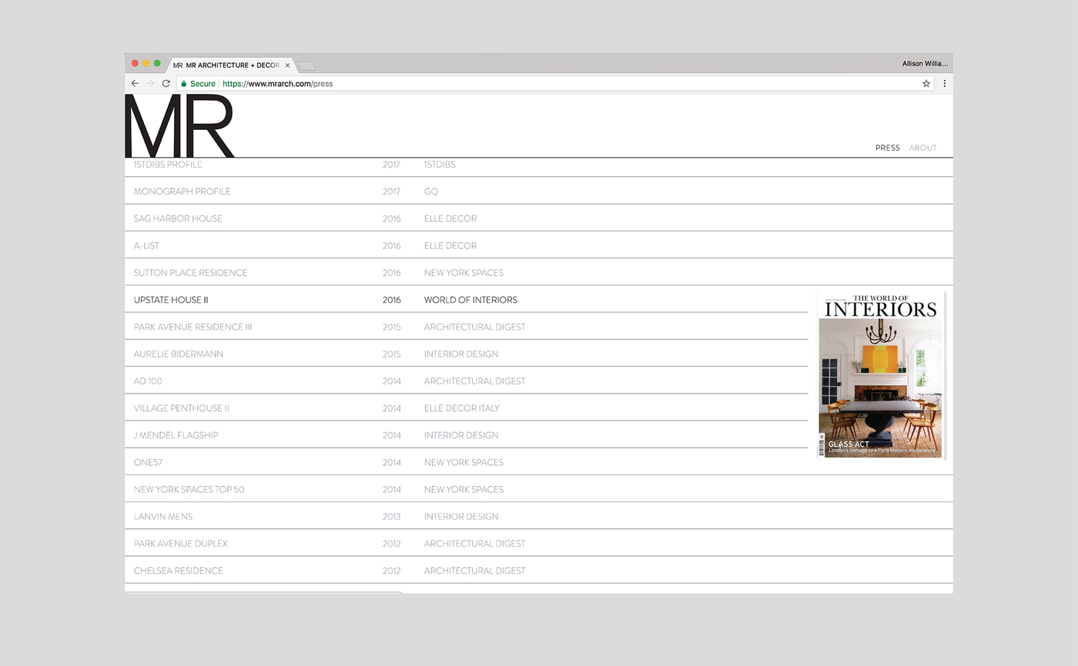This screenshot has height=666, width=1078.
Task: Open the Chrome three-dot menu
Action: [945, 84]
